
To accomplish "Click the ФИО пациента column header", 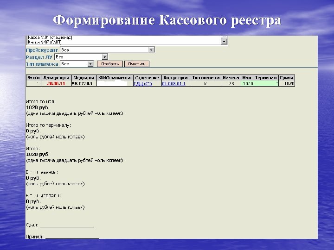I will [x=115, y=78].
